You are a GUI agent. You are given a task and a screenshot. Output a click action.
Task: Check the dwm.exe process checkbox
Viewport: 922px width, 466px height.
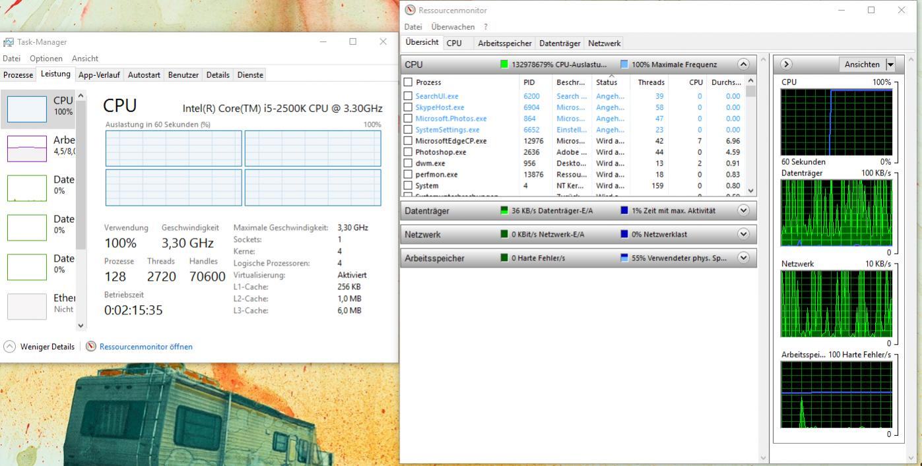(x=408, y=163)
